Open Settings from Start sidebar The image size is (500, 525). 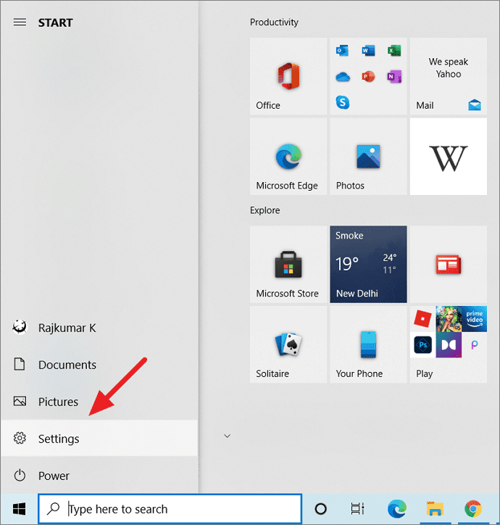pyautogui.click(x=99, y=438)
